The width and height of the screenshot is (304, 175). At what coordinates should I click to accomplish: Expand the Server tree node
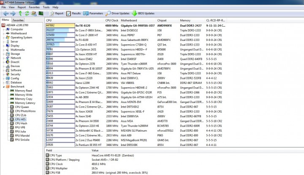click(3, 42)
